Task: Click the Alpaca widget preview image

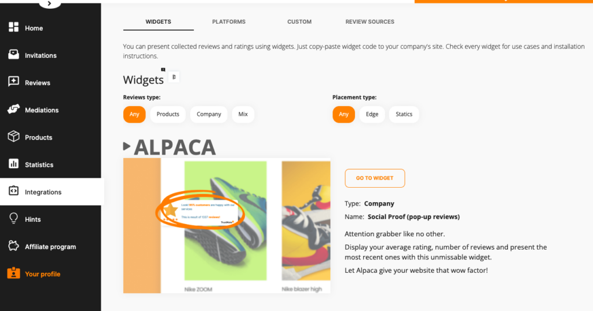Action: tap(226, 225)
